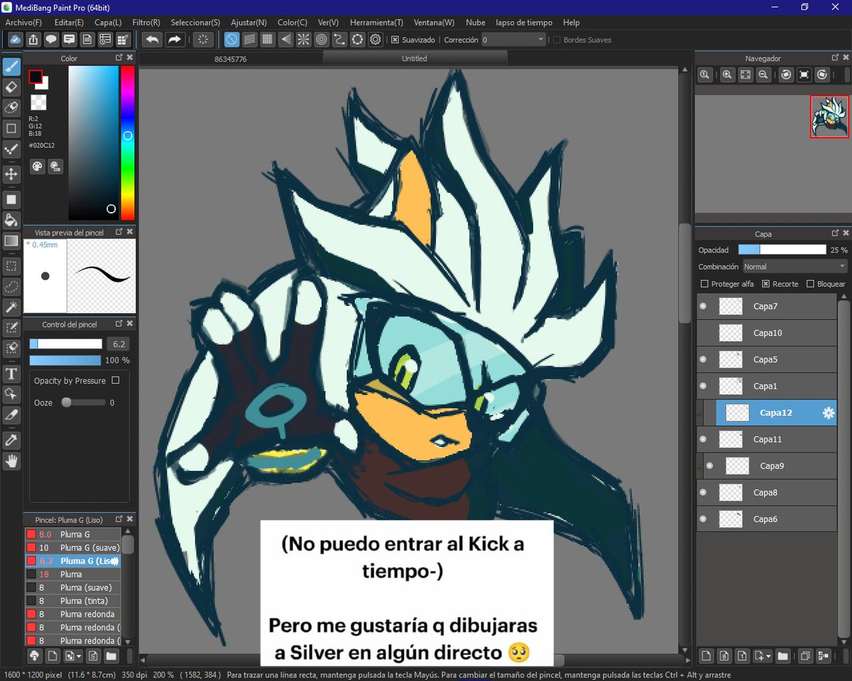Hide the Capa7 layer
The image size is (852, 681).
(704, 306)
